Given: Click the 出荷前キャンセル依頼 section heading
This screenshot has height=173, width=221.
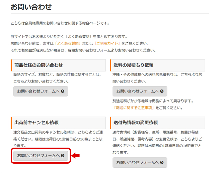Looking at the screenshot, I should [x=36, y=122].
